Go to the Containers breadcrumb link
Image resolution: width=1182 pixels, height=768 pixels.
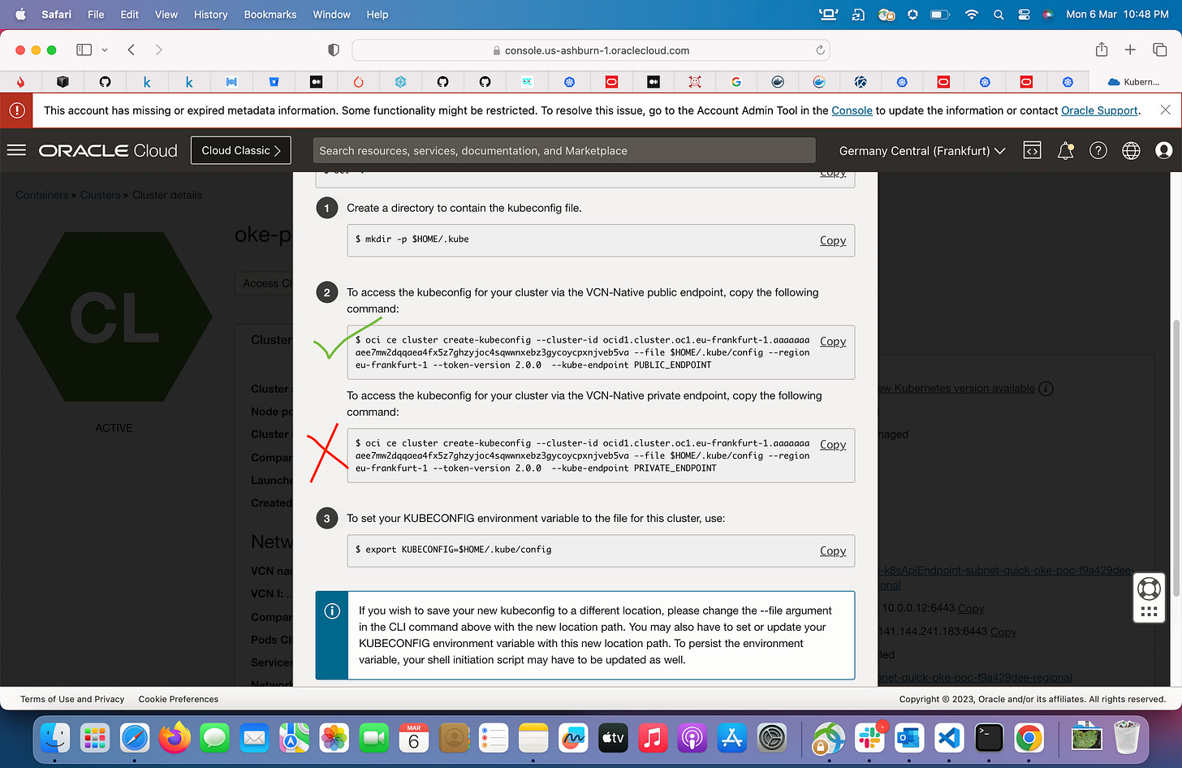[41, 195]
